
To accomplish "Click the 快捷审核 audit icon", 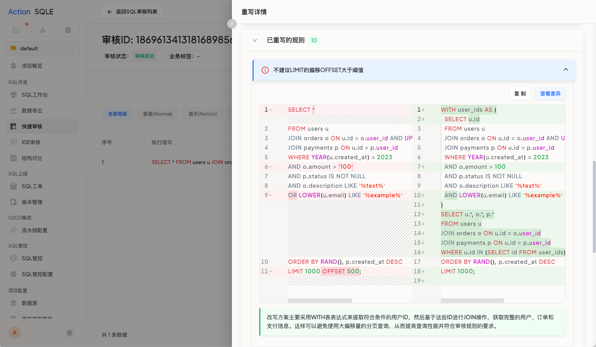I will 13,126.
